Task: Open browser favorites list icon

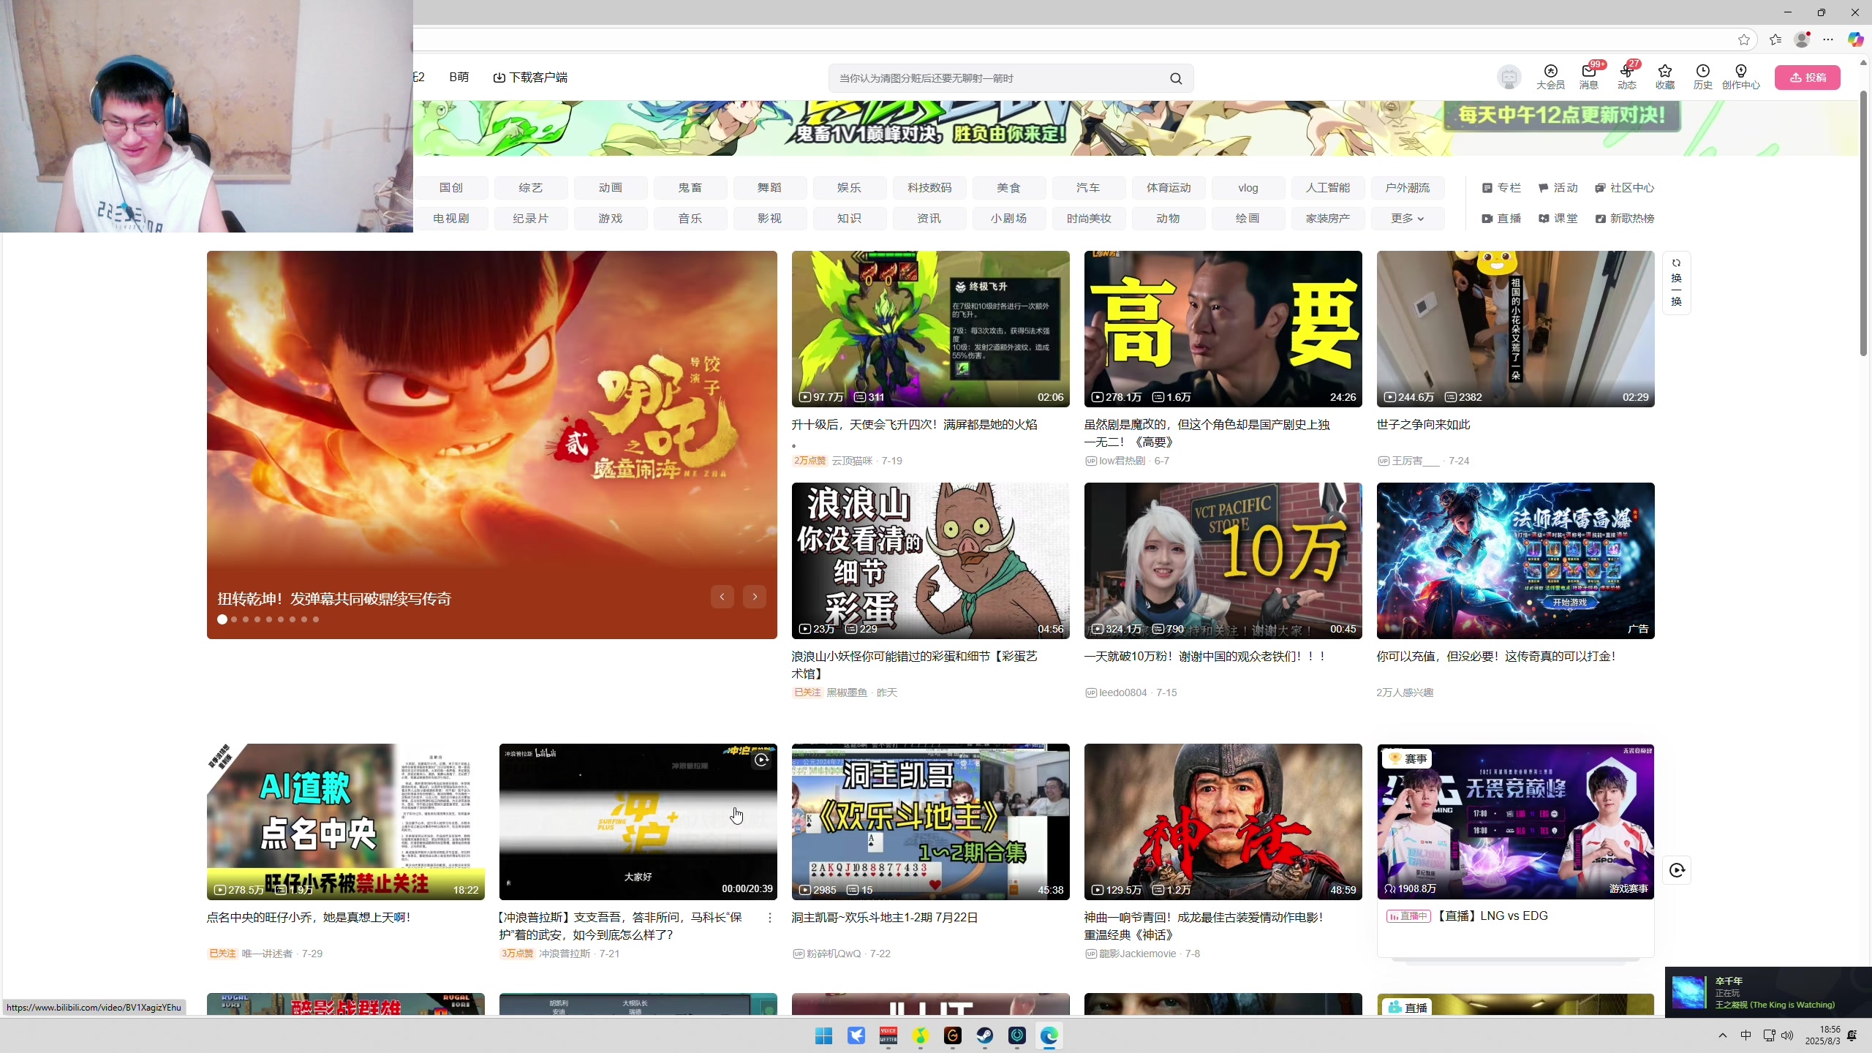Action: pos(1775,39)
